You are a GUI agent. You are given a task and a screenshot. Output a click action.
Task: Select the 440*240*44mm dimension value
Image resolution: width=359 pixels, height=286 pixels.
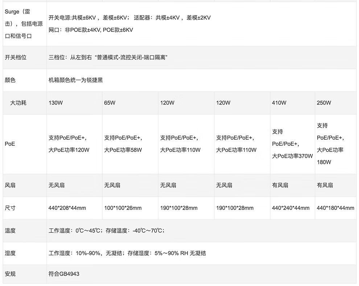tap(290, 208)
